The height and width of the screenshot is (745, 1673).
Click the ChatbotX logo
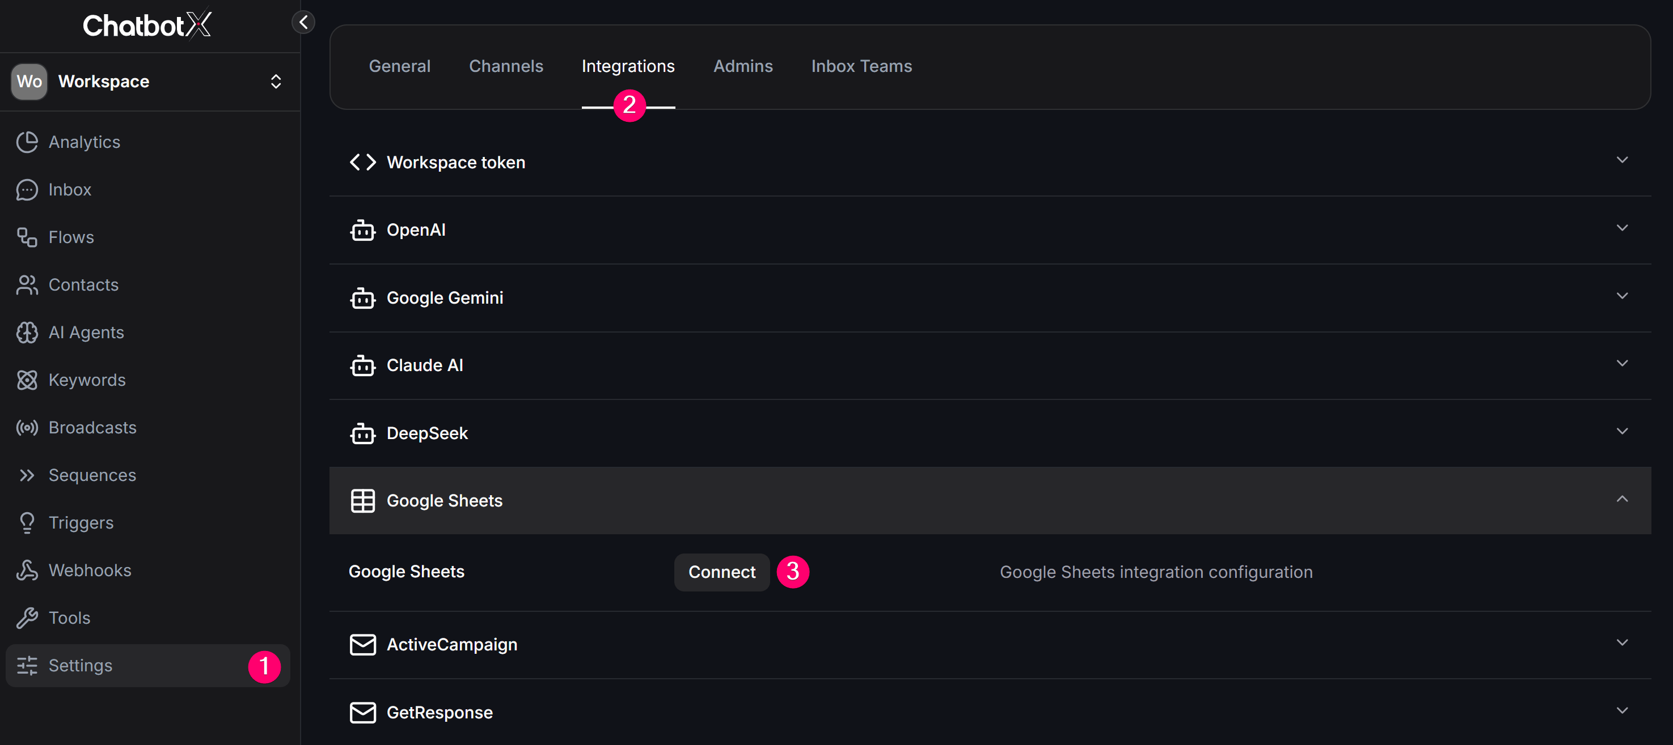click(x=147, y=25)
